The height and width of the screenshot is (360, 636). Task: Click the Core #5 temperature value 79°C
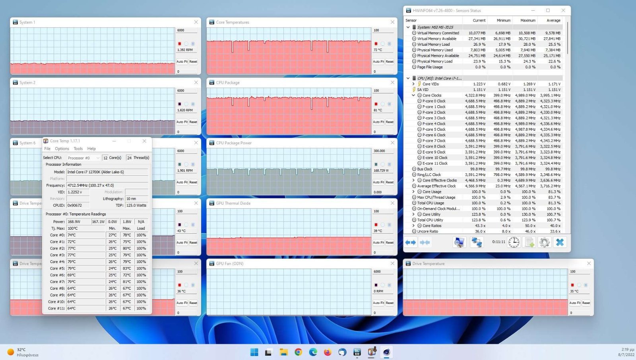click(x=86, y=268)
